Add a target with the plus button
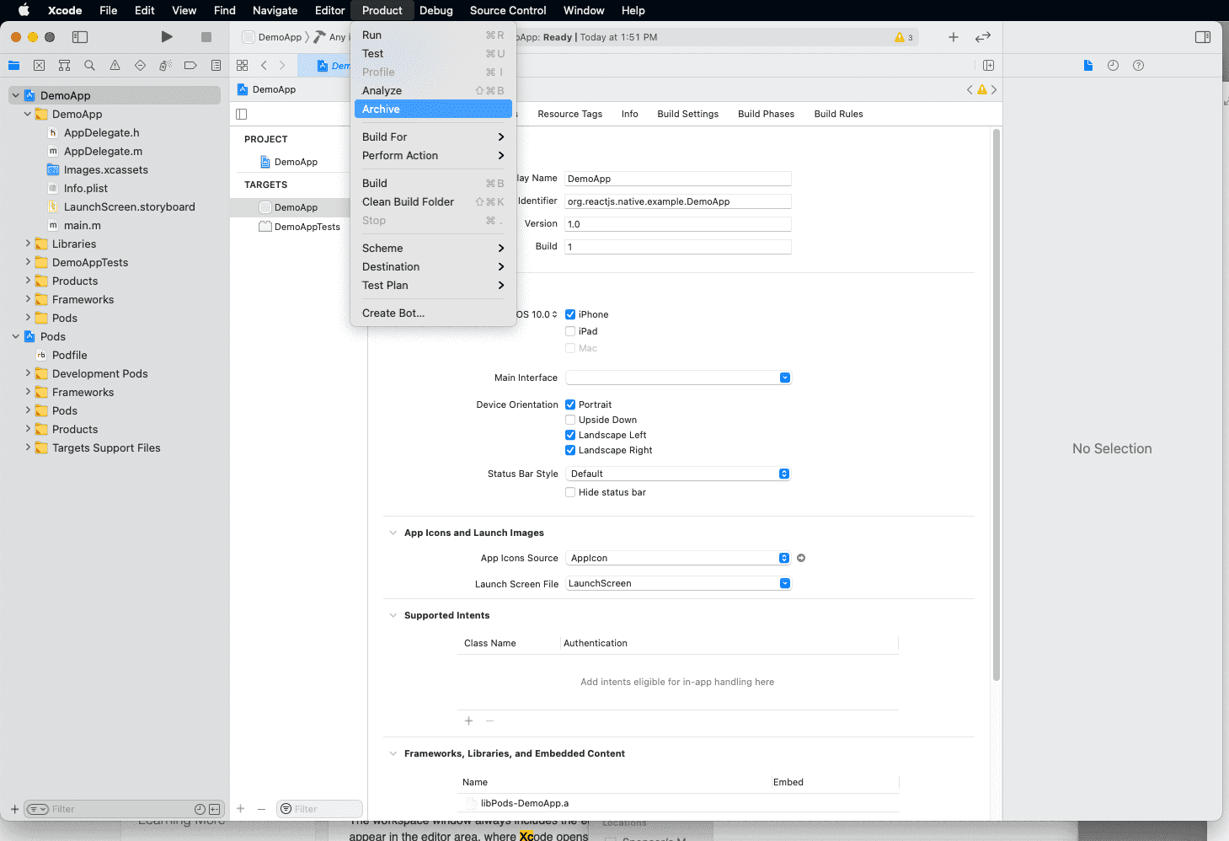Image resolution: width=1229 pixels, height=841 pixels. (x=240, y=809)
